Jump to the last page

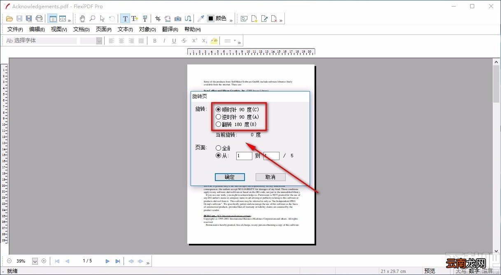point(118,261)
